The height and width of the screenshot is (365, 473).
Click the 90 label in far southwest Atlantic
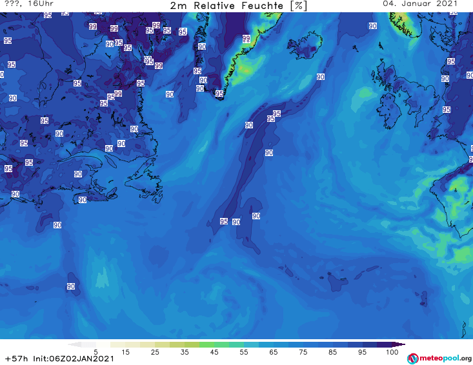coord(71,286)
